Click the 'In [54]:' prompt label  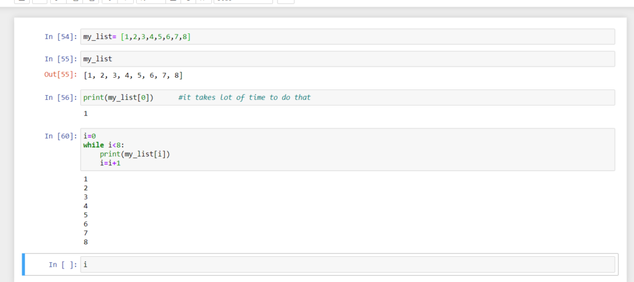click(x=61, y=36)
